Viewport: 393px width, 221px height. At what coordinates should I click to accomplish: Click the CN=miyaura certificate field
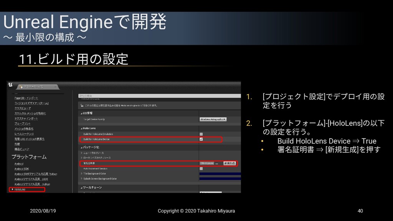tap(207, 163)
